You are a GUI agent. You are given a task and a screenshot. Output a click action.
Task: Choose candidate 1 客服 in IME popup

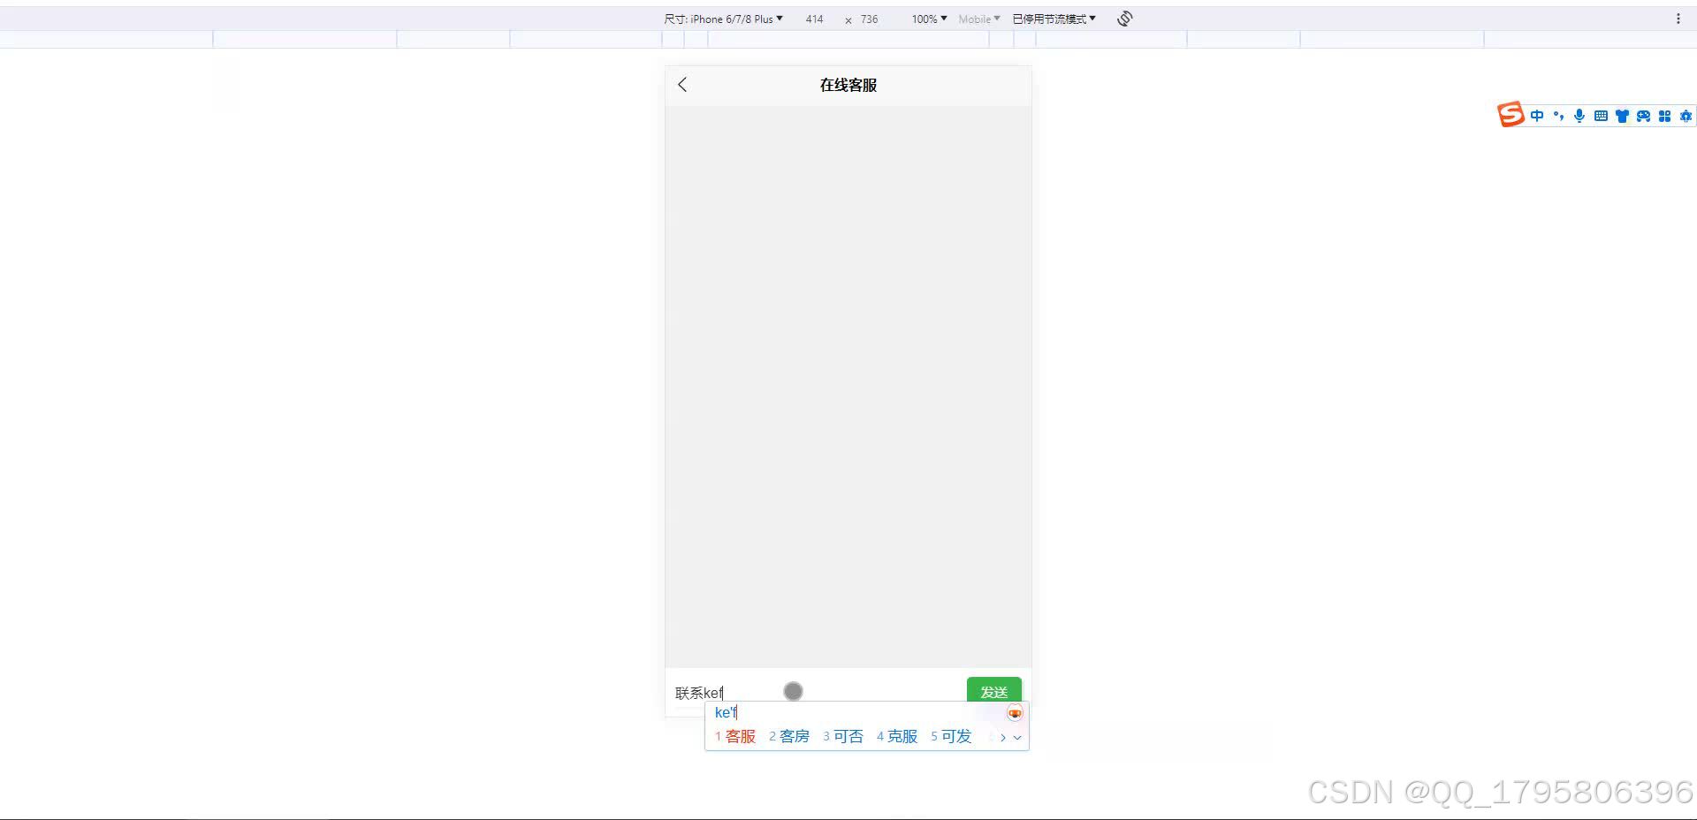pos(735,737)
